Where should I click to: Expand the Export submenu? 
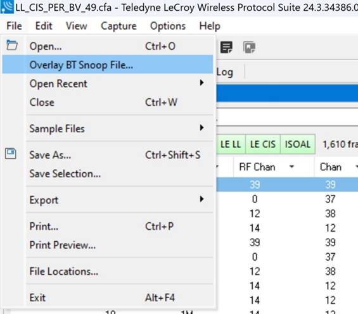108,200
